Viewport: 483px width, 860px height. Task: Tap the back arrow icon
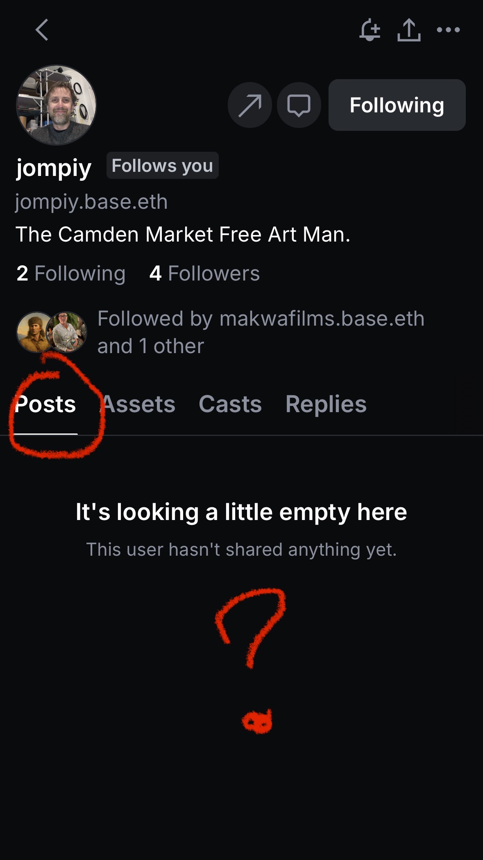click(42, 30)
